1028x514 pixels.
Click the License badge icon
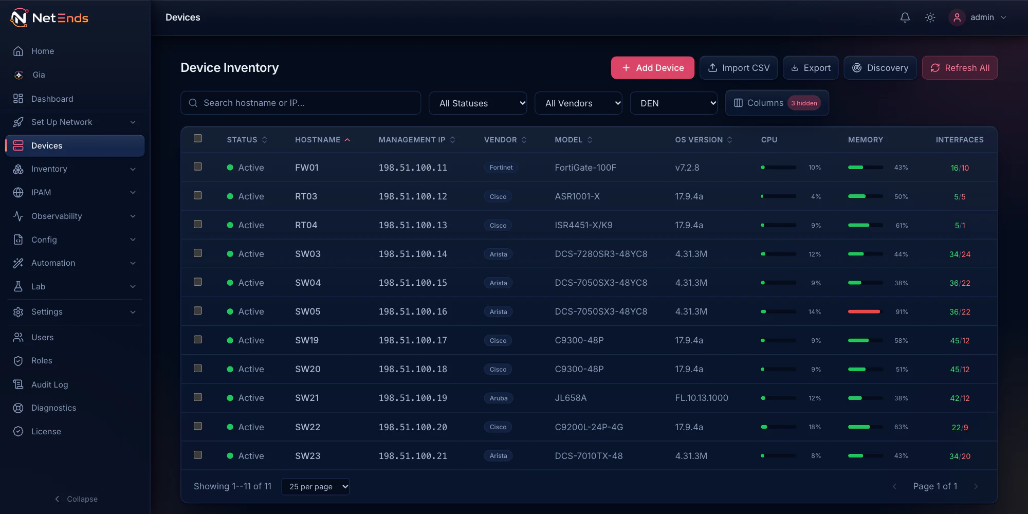click(x=19, y=432)
